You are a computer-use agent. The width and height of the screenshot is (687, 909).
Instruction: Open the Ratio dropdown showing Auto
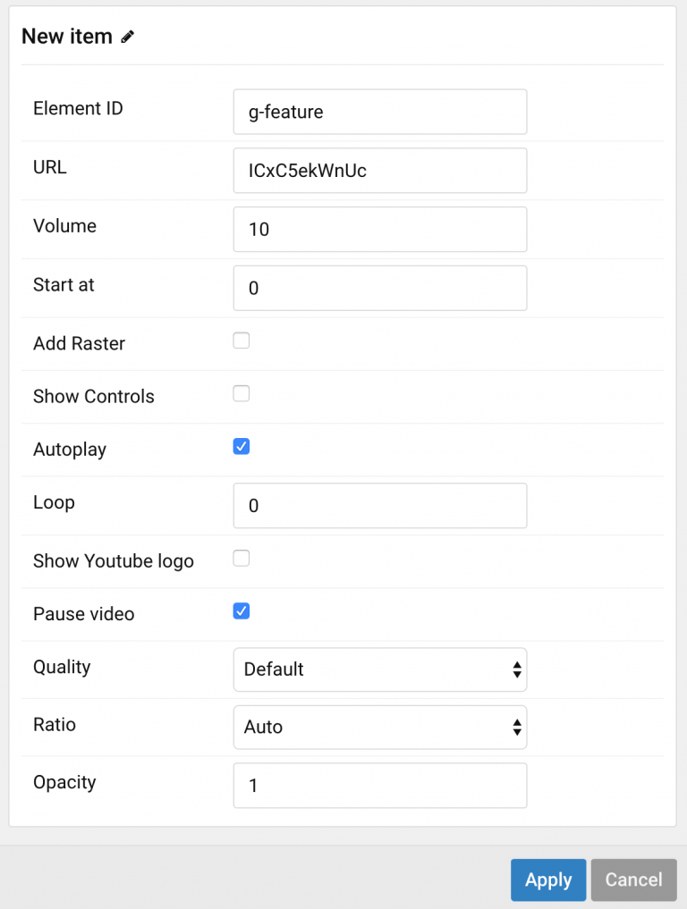point(379,727)
